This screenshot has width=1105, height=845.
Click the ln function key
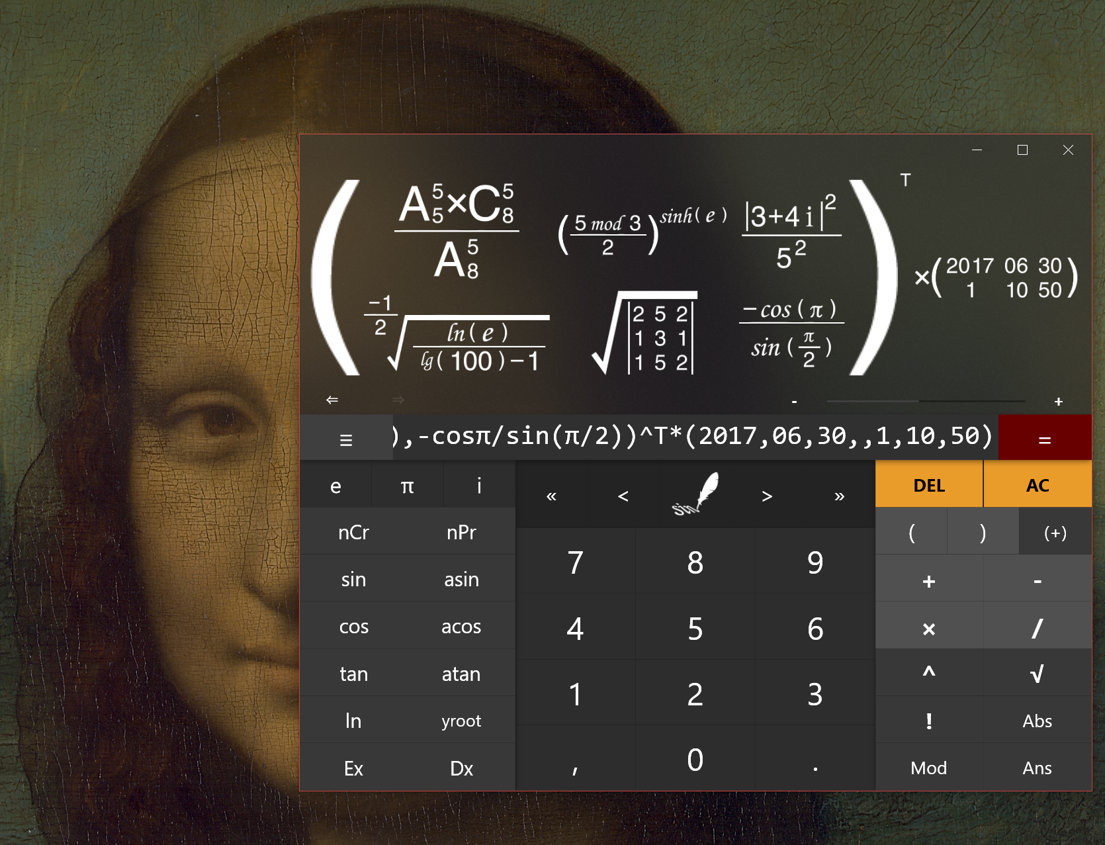click(354, 721)
